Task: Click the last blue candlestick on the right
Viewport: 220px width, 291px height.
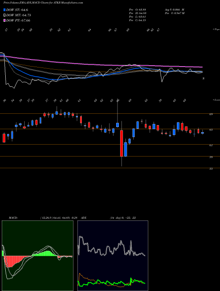Action: [202, 133]
